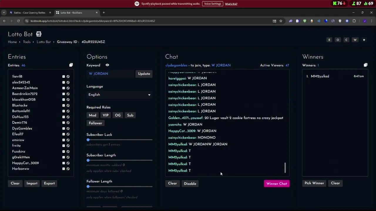Click the Export entries button
The width and height of the screenshot is (376, 211).
coord(49,183)
